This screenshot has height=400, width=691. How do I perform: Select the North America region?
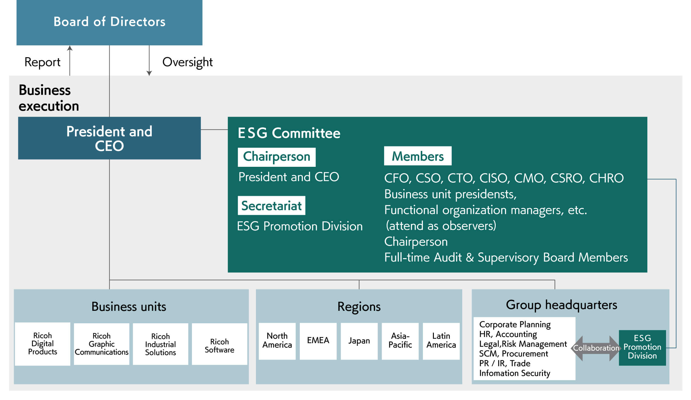(277, 340)
